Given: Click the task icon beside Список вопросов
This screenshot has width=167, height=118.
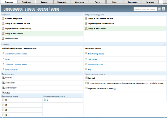Looking at the screenshot, I should (x=3, y=19).
